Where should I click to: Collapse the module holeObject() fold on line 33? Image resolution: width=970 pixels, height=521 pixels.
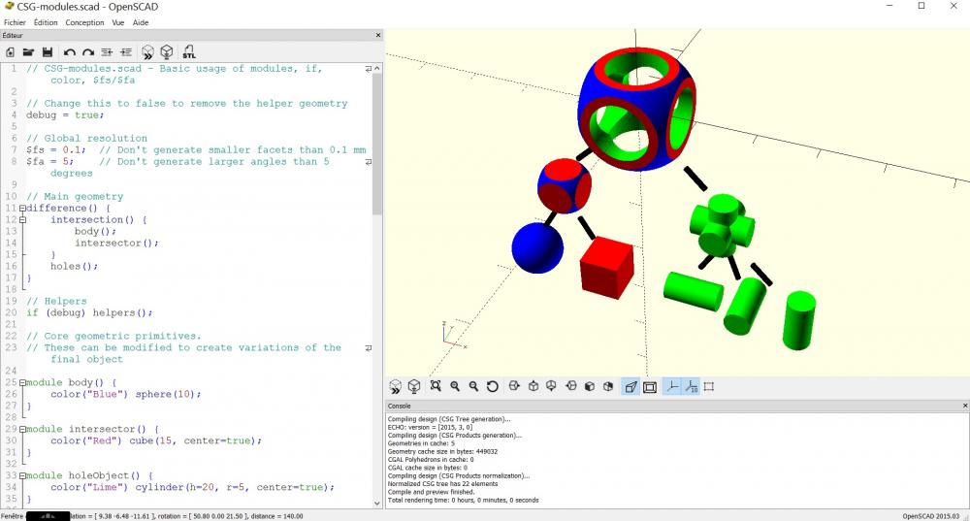coord(22,475)
